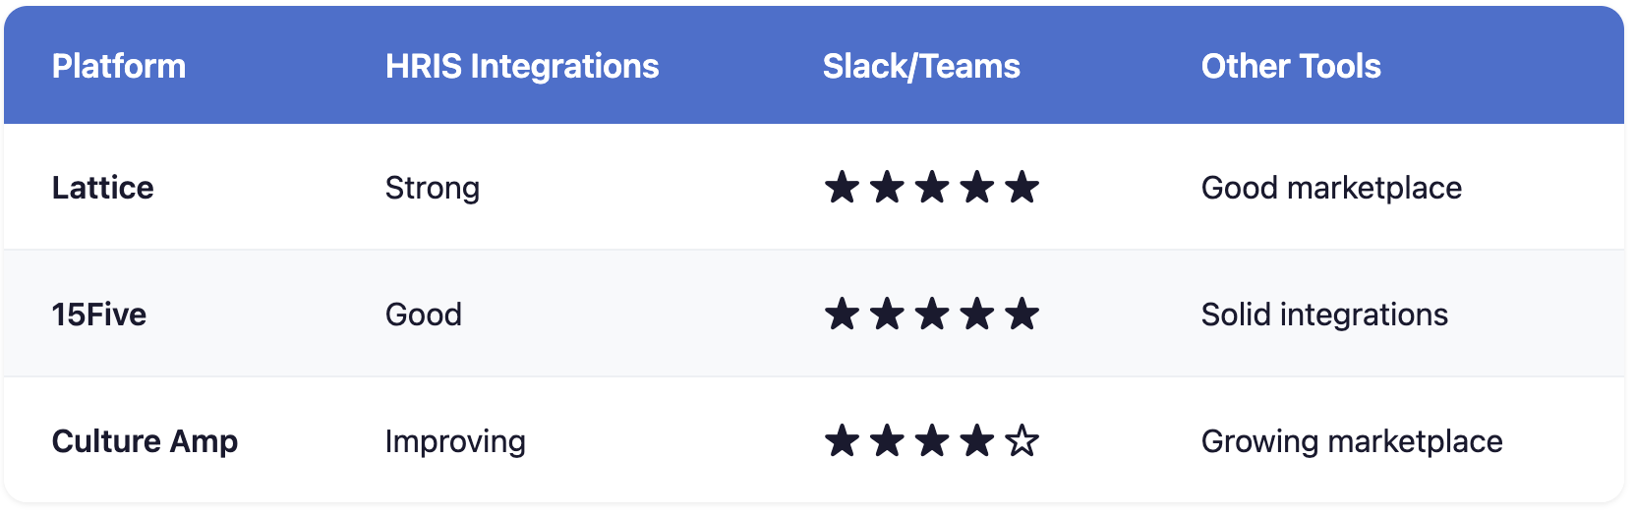Click the Lattice platform name
The height and width of the screenshot is (516, 1635).
click(103, 188)
